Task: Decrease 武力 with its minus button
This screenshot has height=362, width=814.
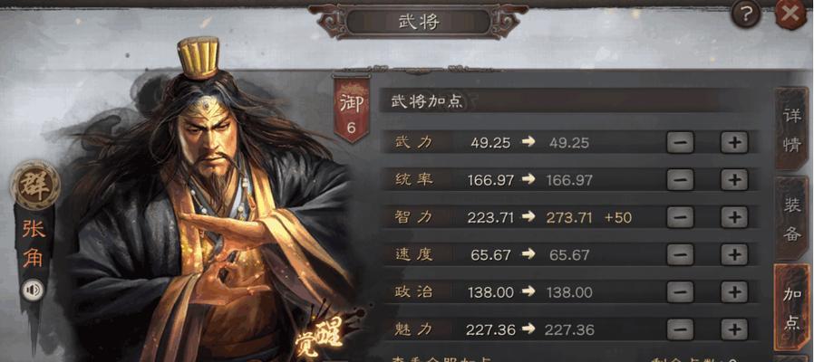Action: pos(680,142)
